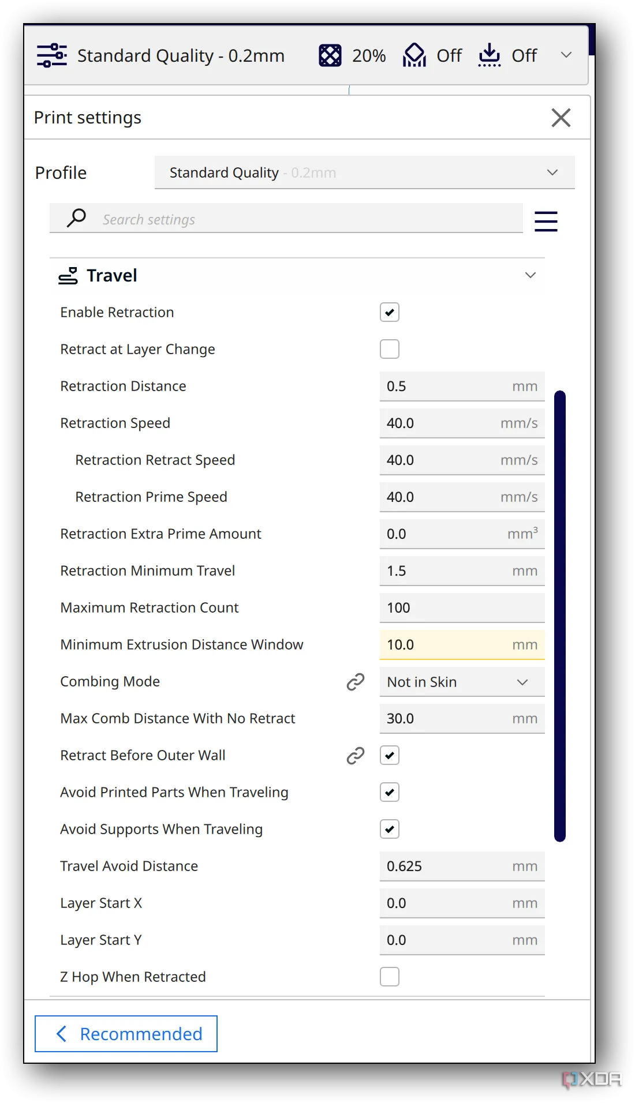Open the Profile dropdown
The width and height of the screenshot is (635, 1103).
(364, 172)
